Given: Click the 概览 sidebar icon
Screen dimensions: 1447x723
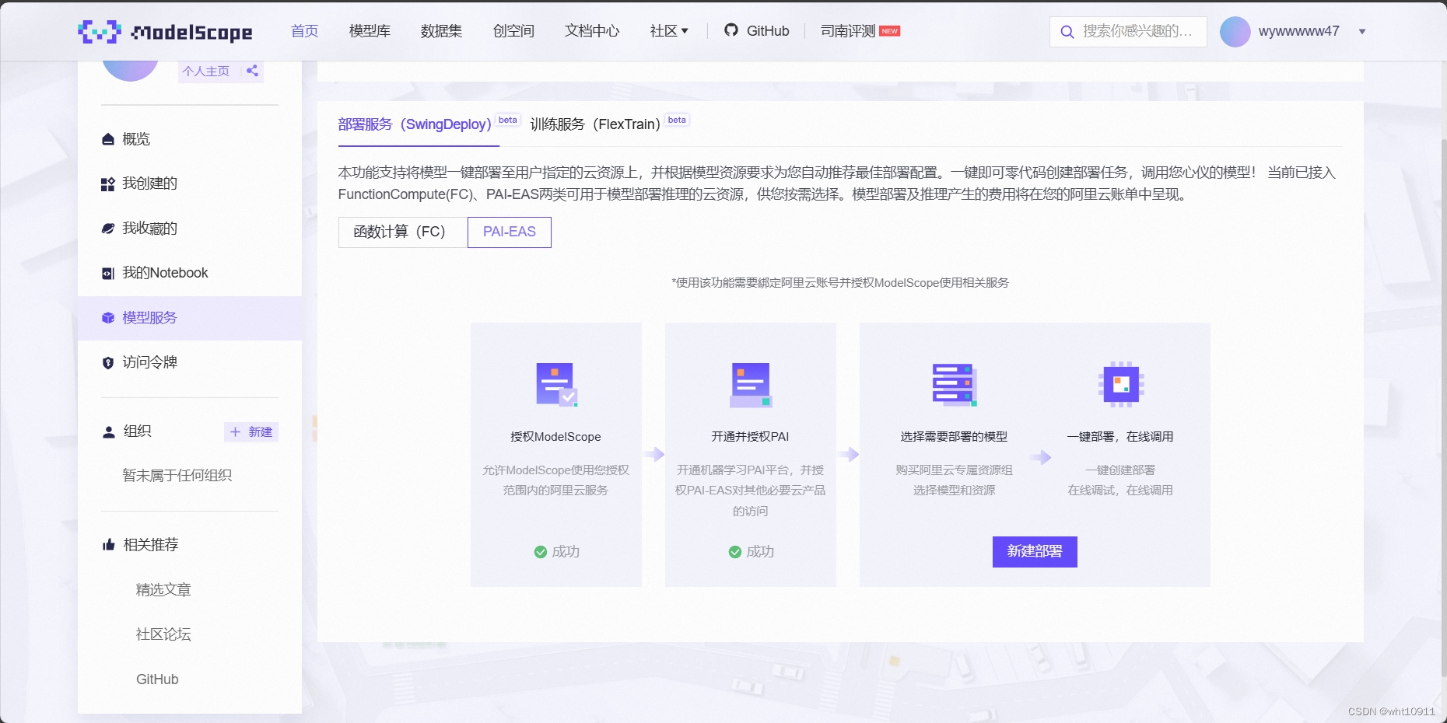Looking at the screenshot, I should [x=108, y=139].
